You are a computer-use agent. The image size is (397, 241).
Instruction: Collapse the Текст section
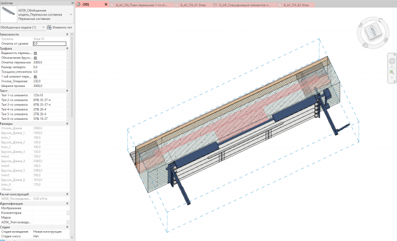[67, 91]
